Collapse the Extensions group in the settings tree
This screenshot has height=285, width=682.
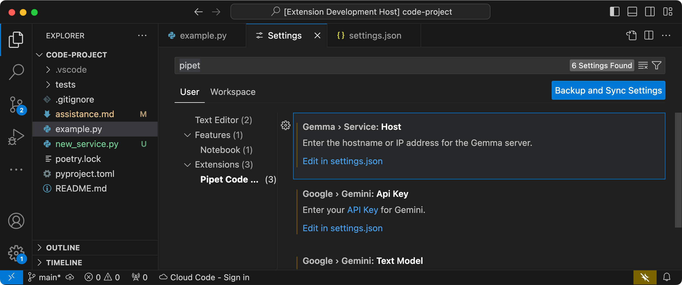click(188, 165)
